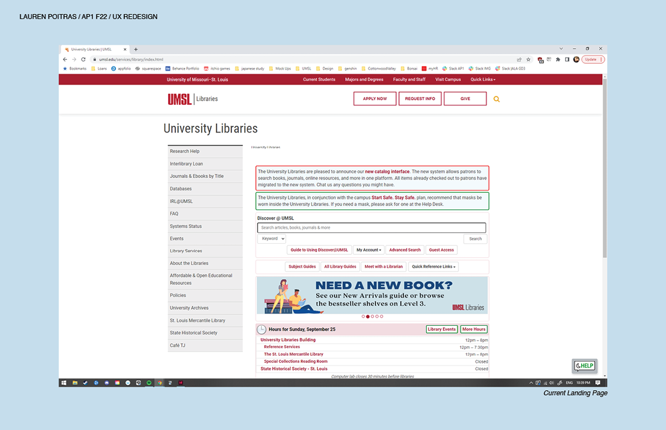Click the clock icon beside Hours heading
This screenshot has height=430, width=666.
(x=261, y=329)
